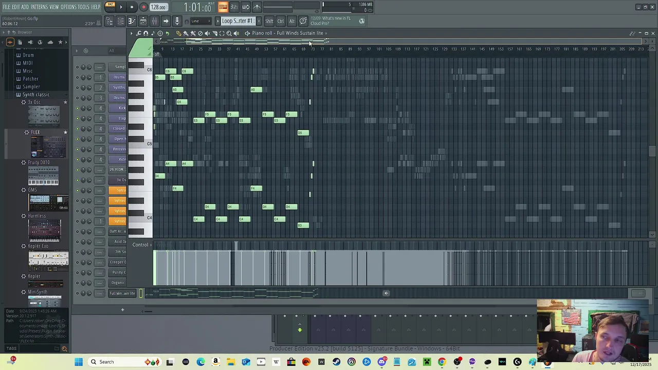The image size is (658, 370).
Task: Open the Piano roll view icon
Action: click(x=132, y=21)
